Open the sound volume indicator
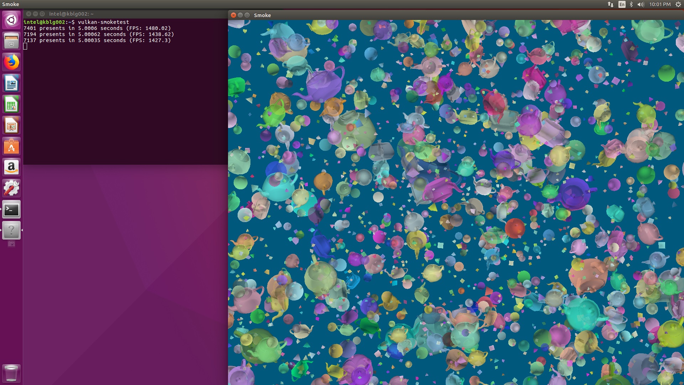684x385 pixels. [641, 4]
